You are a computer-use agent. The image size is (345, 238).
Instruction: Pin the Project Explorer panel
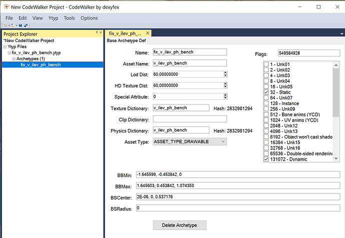click(97, 32)
